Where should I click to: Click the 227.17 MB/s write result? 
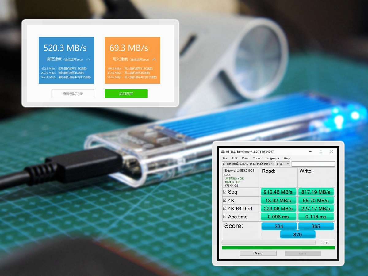click(316, 209)
